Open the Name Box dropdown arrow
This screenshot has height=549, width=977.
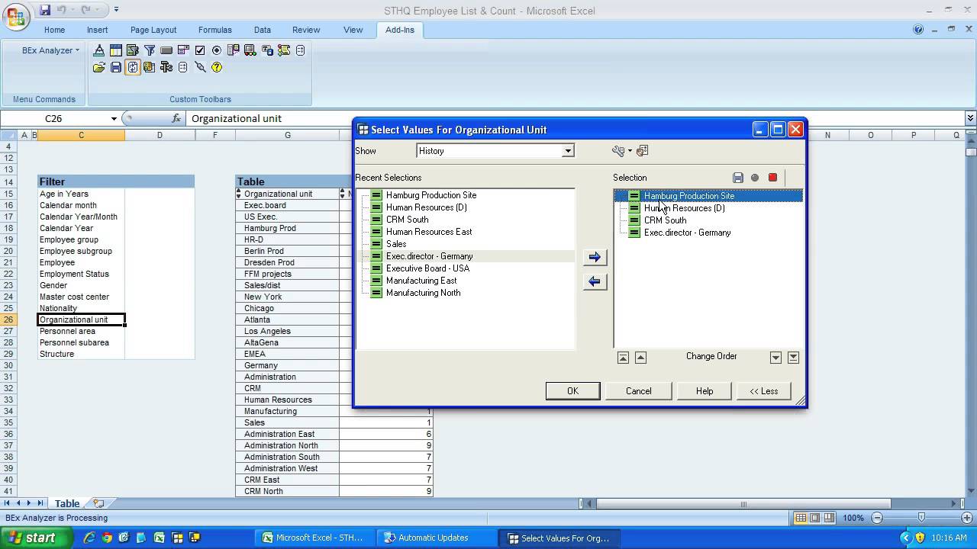tap(114, 119)
